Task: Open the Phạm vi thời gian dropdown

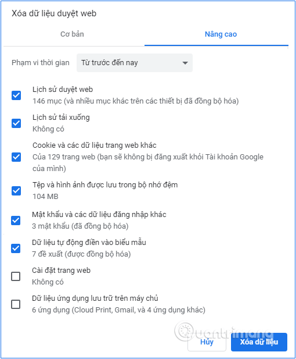Action: click(x=135, y=63)
